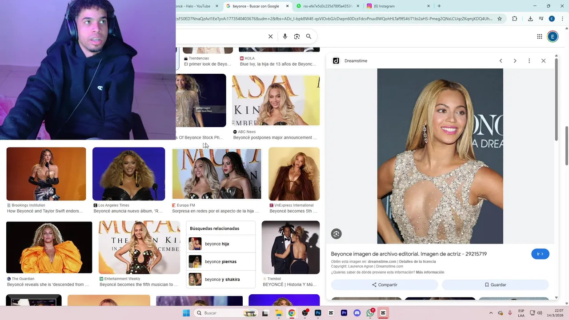
Task: Show next image in the Dreamstime panel
Action: click(x=515, y=61)
